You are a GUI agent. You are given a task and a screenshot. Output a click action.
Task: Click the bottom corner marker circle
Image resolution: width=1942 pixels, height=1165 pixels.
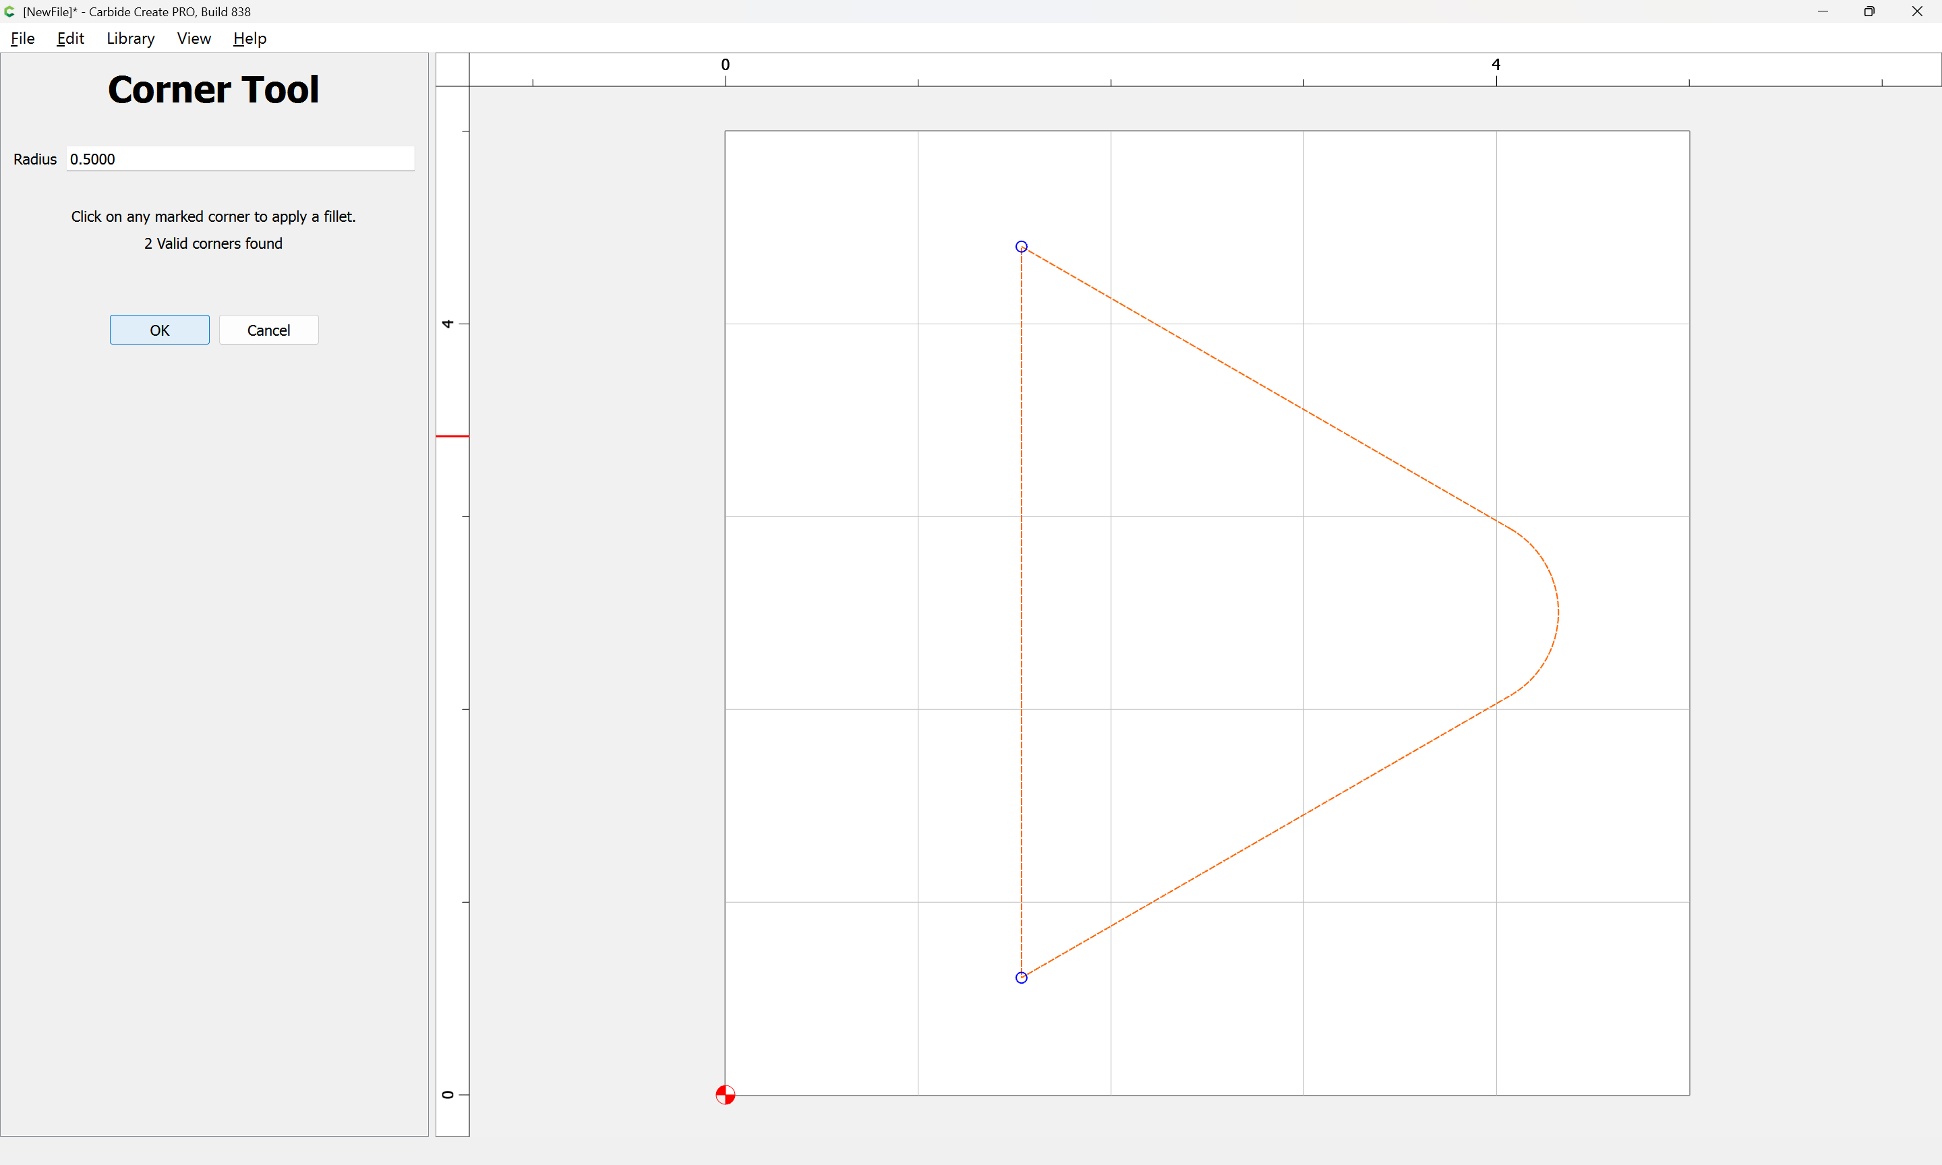click(1022, 978)
